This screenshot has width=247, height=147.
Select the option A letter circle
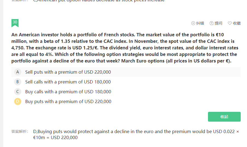point(17,72)
